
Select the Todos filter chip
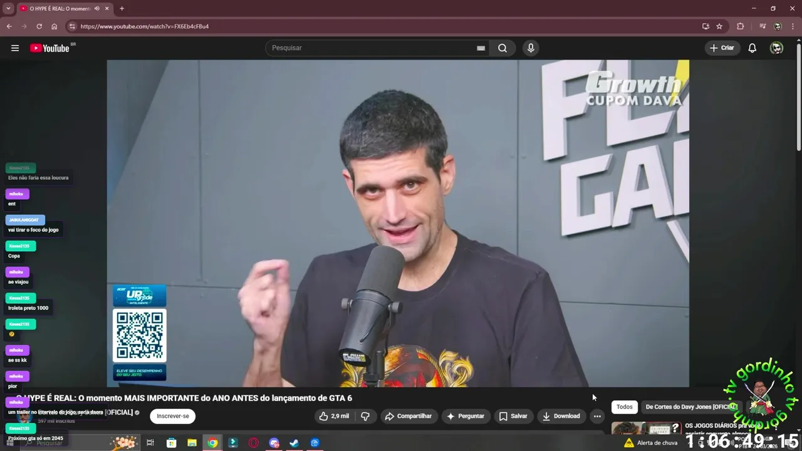click(x=625, y=407)
